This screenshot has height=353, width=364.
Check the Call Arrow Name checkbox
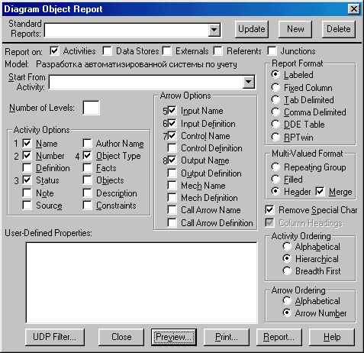pos(172,210)
